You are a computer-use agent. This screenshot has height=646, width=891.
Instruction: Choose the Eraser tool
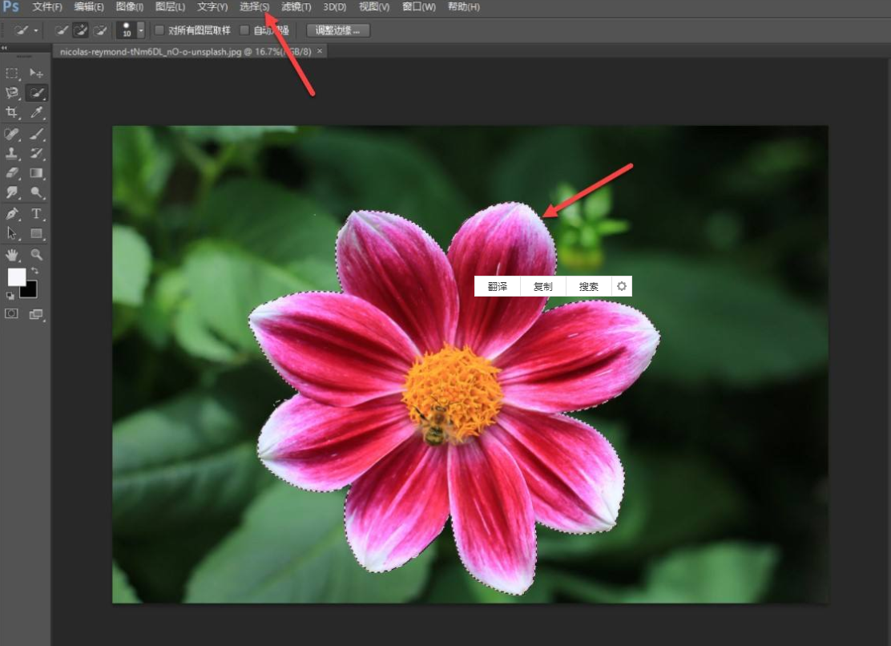click(12, 172)
